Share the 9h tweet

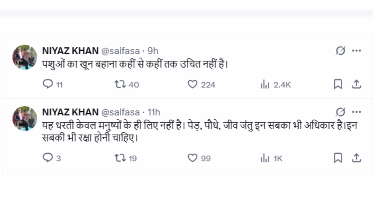(357, 84)
